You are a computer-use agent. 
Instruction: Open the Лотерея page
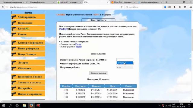(28, 62)
